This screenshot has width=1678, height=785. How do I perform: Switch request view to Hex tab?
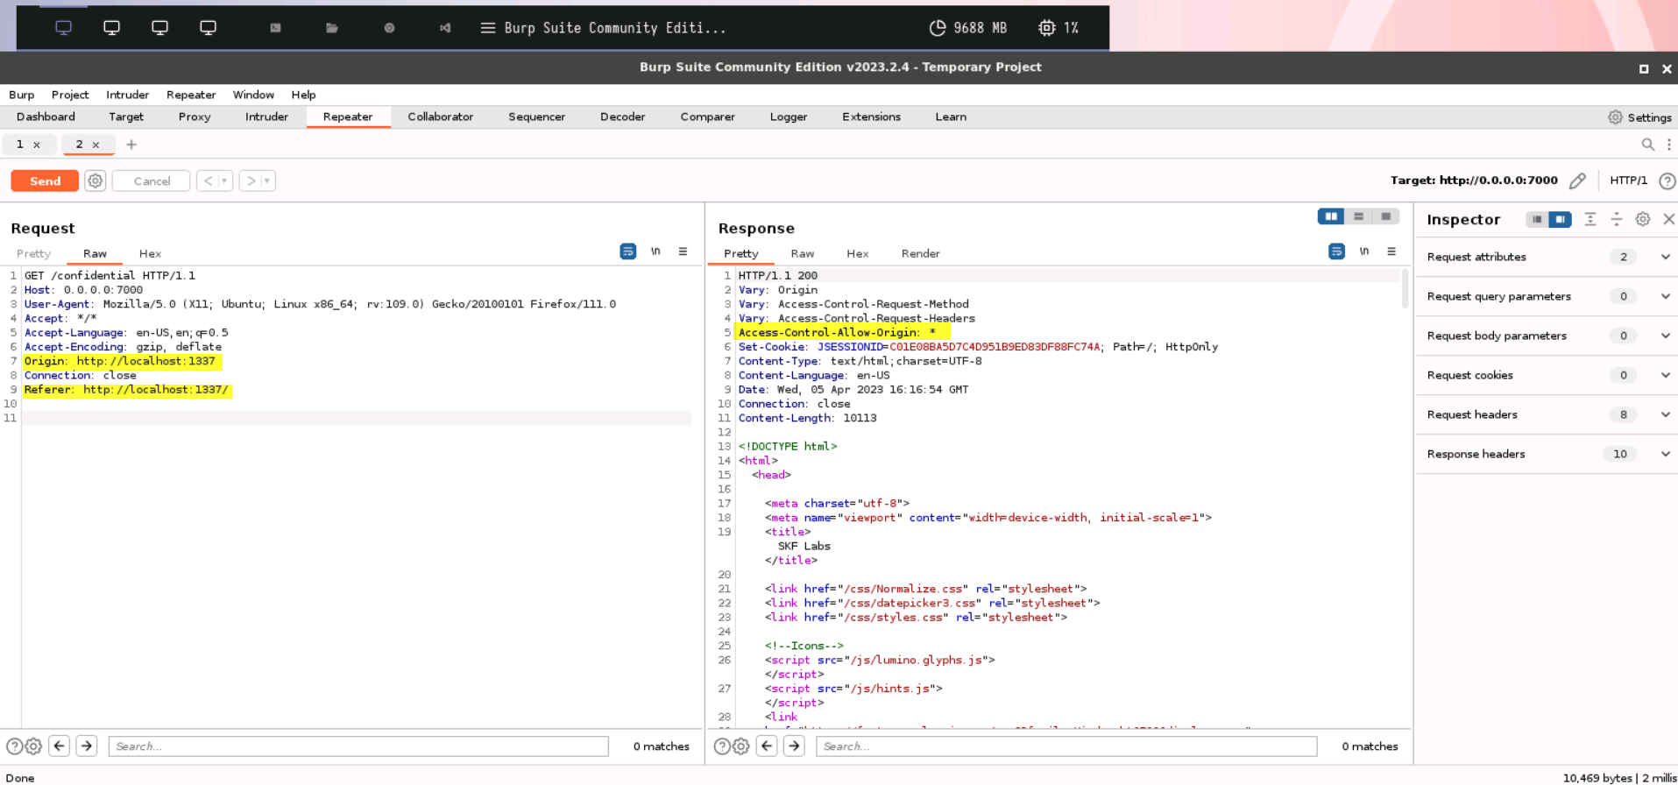click(x=150, y=253)
